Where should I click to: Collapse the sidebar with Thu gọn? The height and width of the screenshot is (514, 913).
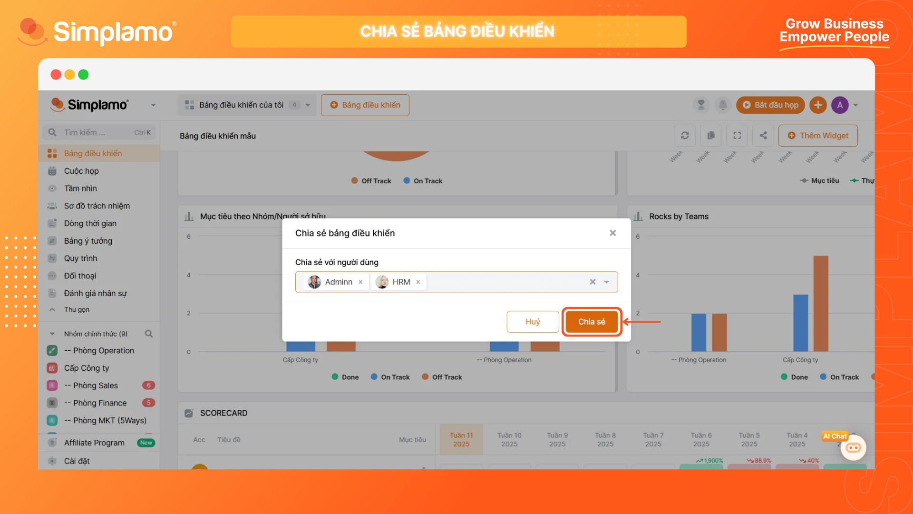pos(76,309)
